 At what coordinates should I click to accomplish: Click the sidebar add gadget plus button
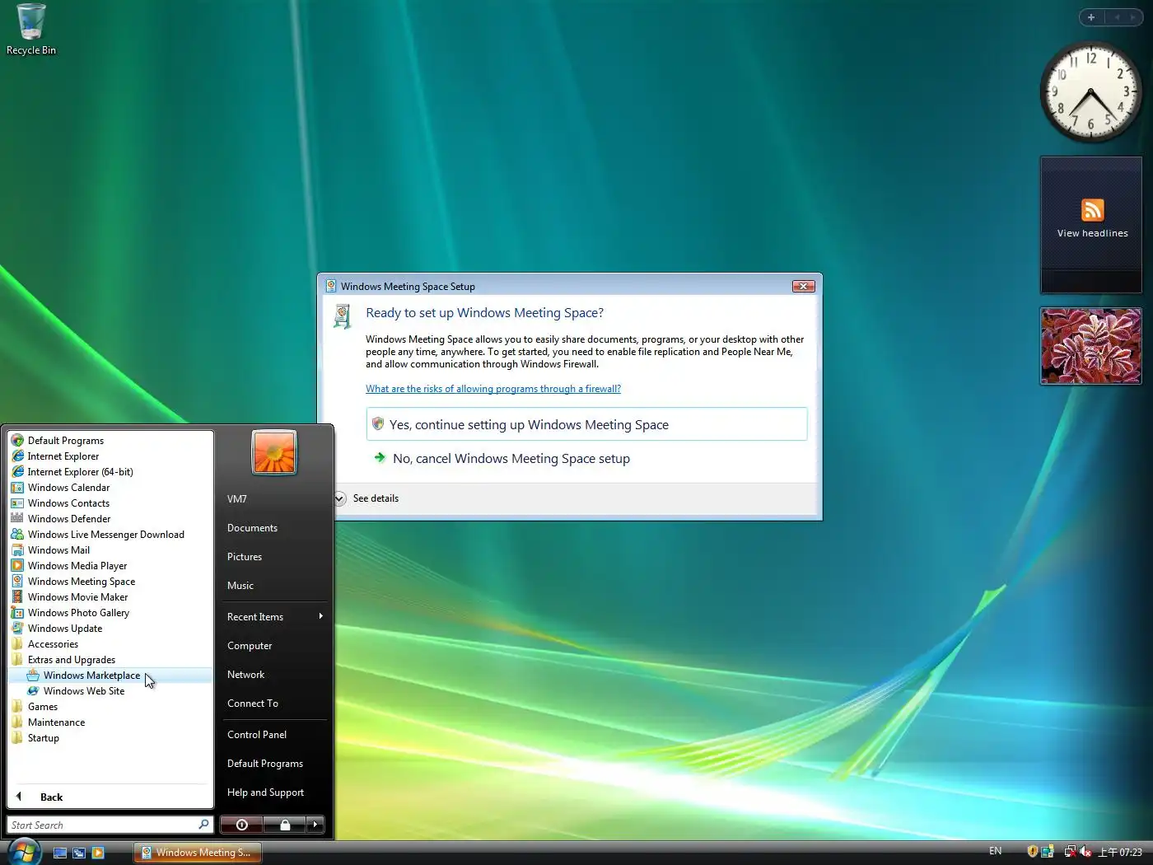point(1091,17)
